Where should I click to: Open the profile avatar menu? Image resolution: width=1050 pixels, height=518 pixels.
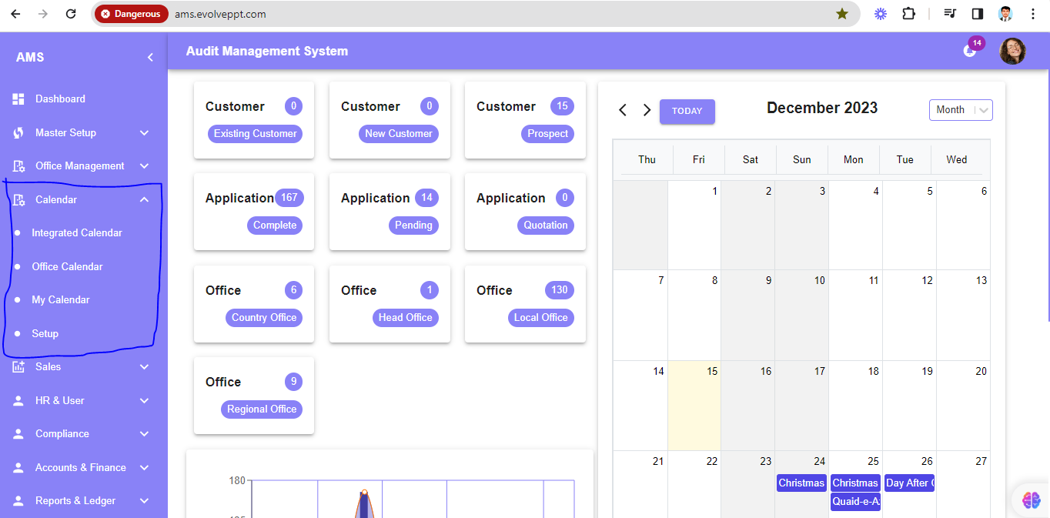[x=1012, y=51]
